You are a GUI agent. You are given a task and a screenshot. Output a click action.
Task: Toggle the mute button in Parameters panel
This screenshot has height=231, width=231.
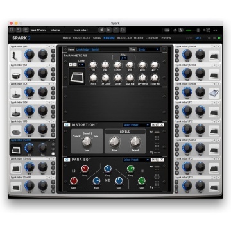[x=71, y=64]
